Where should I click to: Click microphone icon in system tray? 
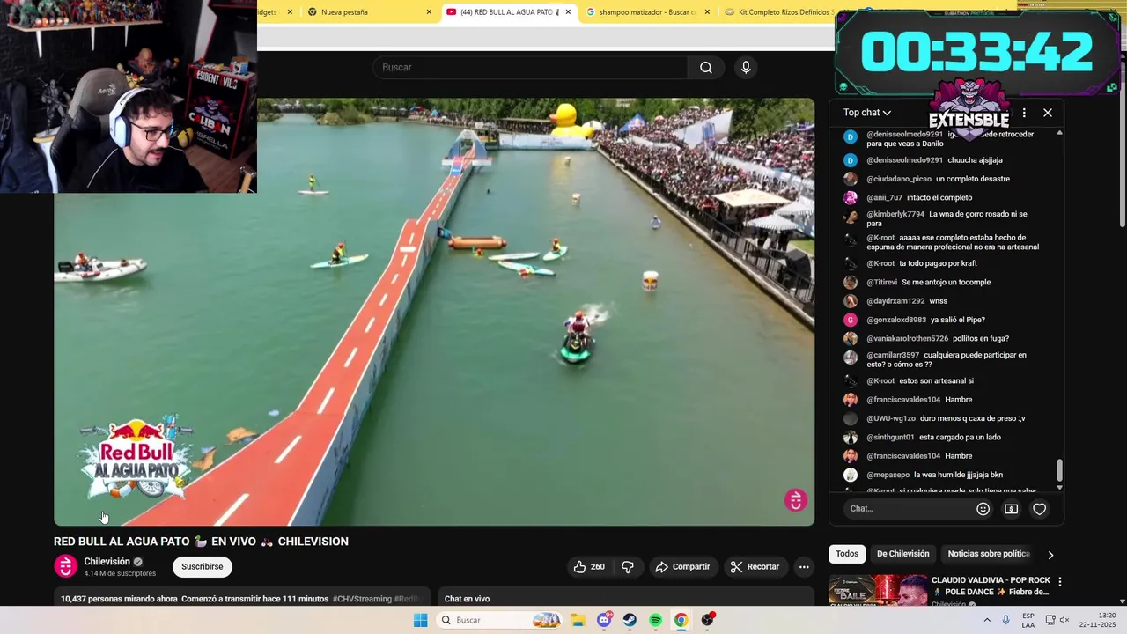1006,620
